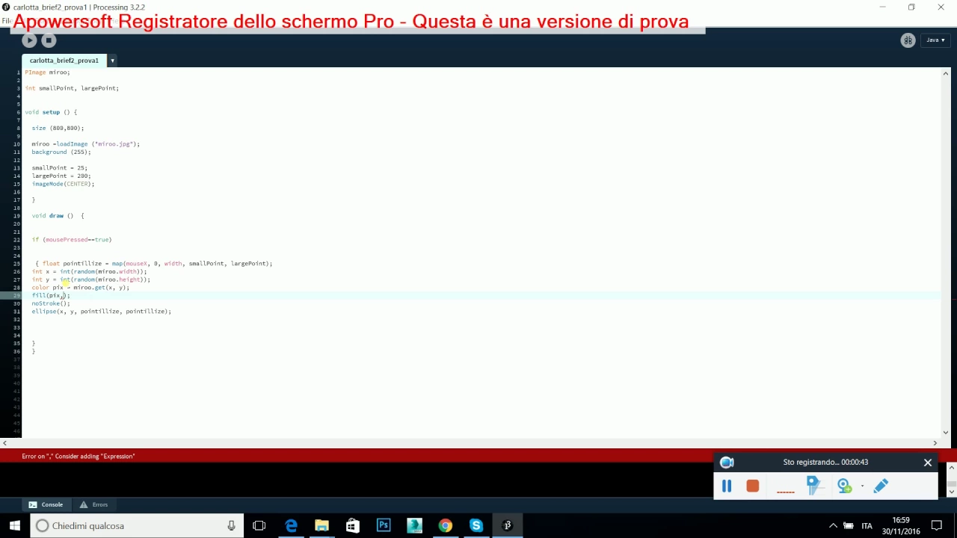Open File Explorer from taskbar
Image resolution: width=957 pixels, height=538 pixels.
pyautogui.click(x=321, y=526)
